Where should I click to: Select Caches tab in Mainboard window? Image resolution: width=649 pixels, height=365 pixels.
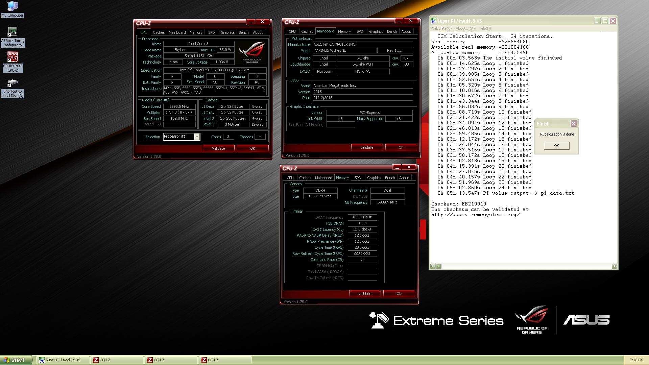(307, 31)
